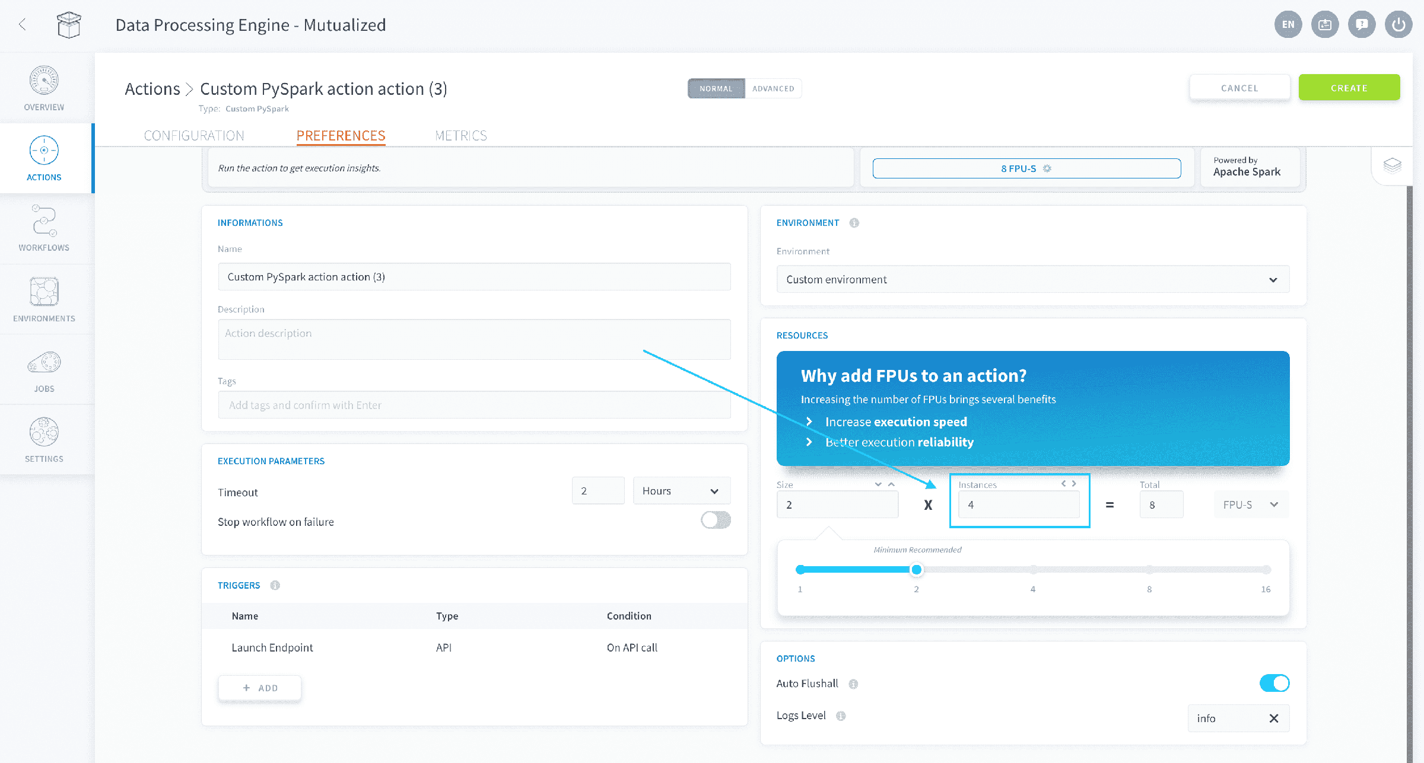
Task: Click the gear icon next to 8 FPU-S
Action: click(1047, 168)
